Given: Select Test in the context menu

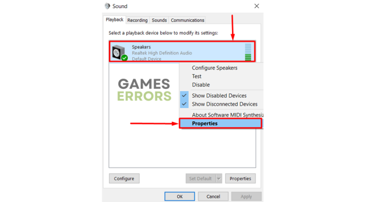Looking at the screenshot, I should (197, 76).
